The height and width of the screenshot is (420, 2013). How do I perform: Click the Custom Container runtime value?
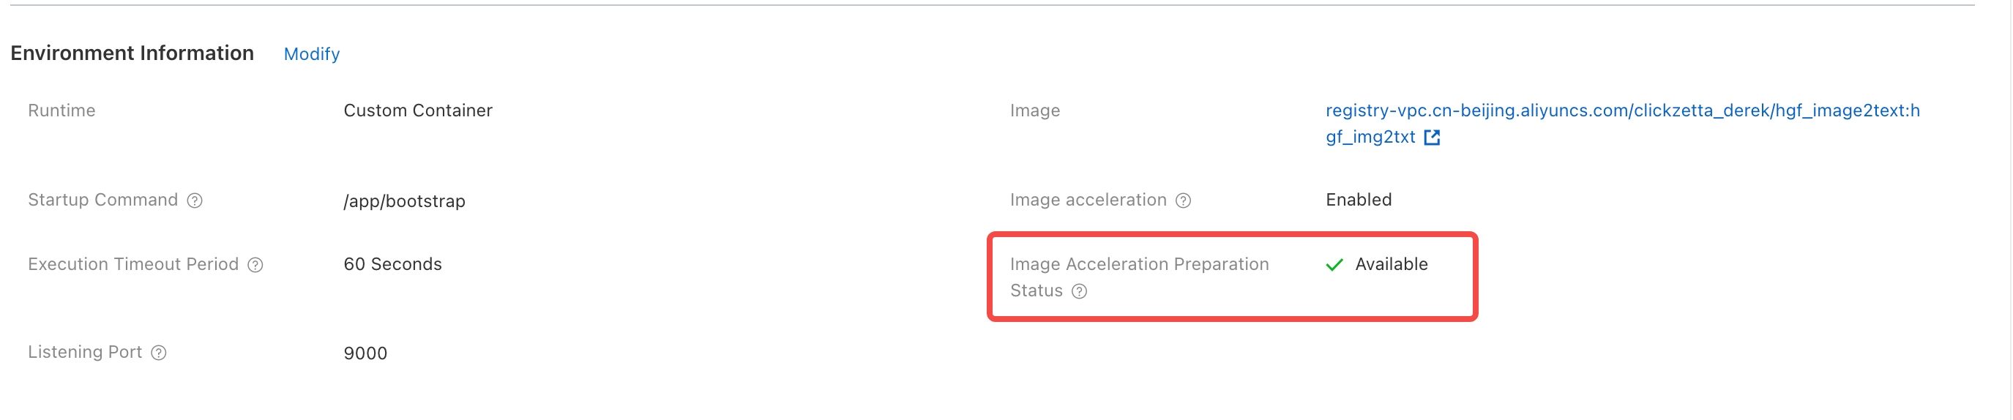(x=417, y=110)
